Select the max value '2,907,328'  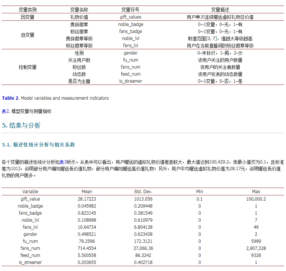[256, 248]
